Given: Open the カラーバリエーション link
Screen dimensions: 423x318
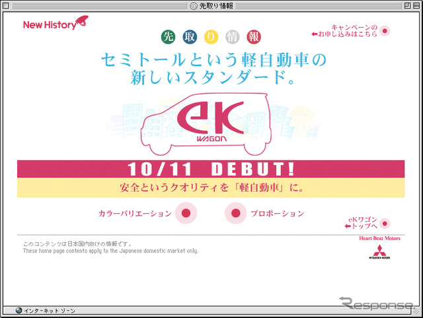Looking at the screenshot, I should [135, 214].
